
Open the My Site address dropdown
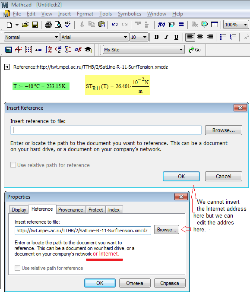[x=181, y=50]
